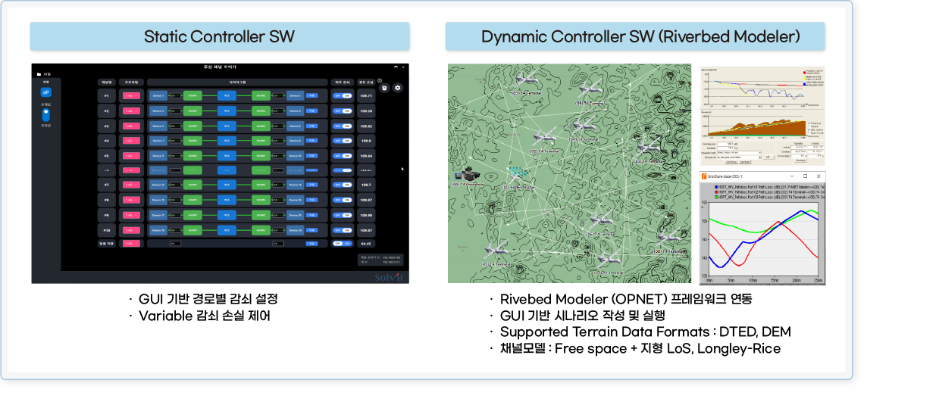Open the 1.4G dropdown for channel #7

click(131, 185)
